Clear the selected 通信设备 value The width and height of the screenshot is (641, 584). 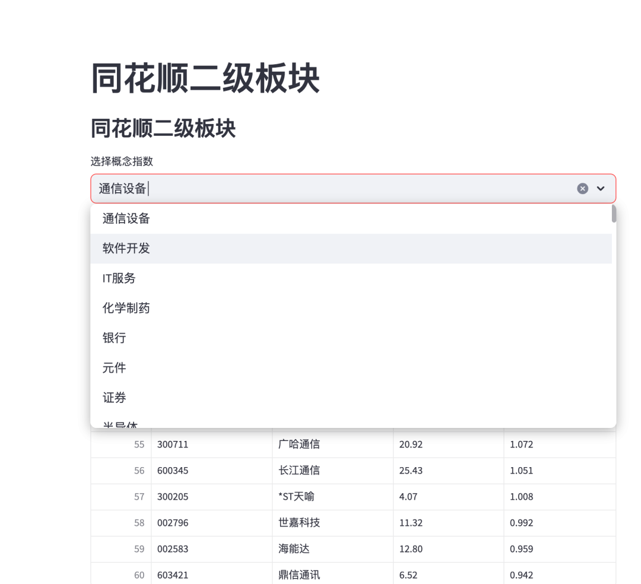(583, 188)
